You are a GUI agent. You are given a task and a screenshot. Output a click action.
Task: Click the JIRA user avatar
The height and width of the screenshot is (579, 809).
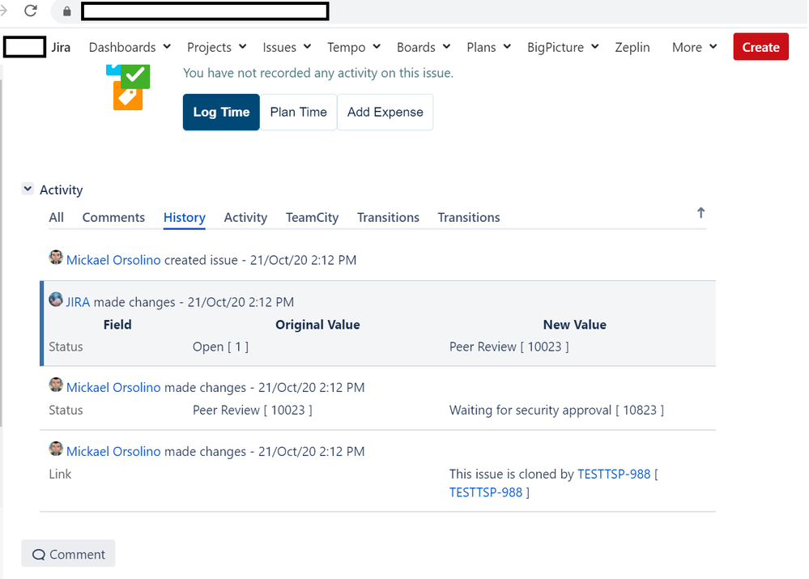pos(56,300)
